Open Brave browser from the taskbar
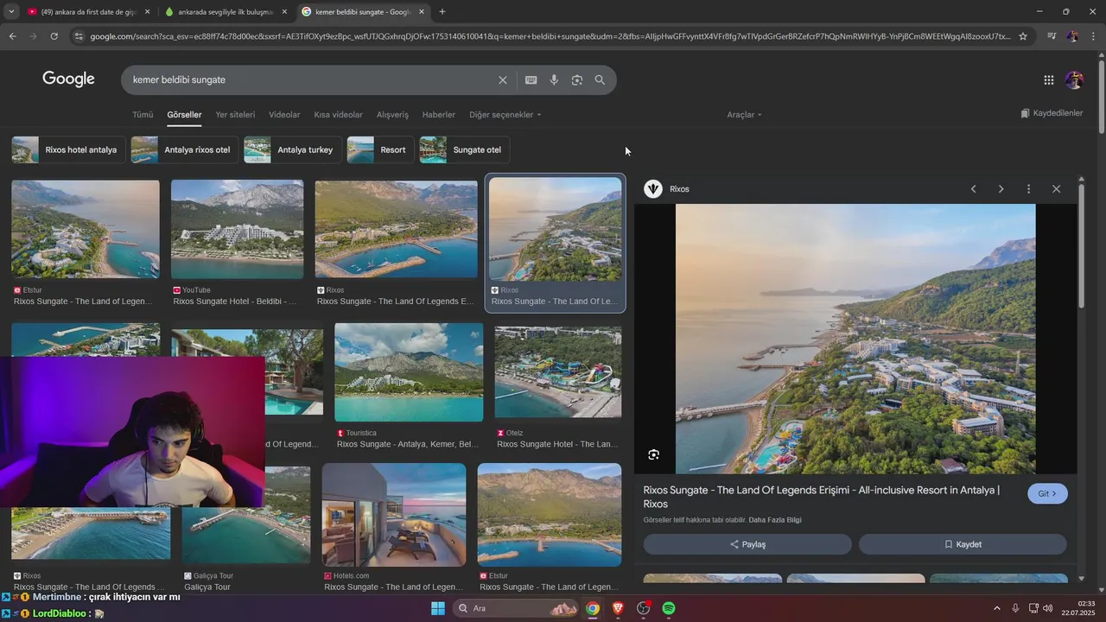The height and width of the screenshot is (622, 1106). tap(618, 608)
